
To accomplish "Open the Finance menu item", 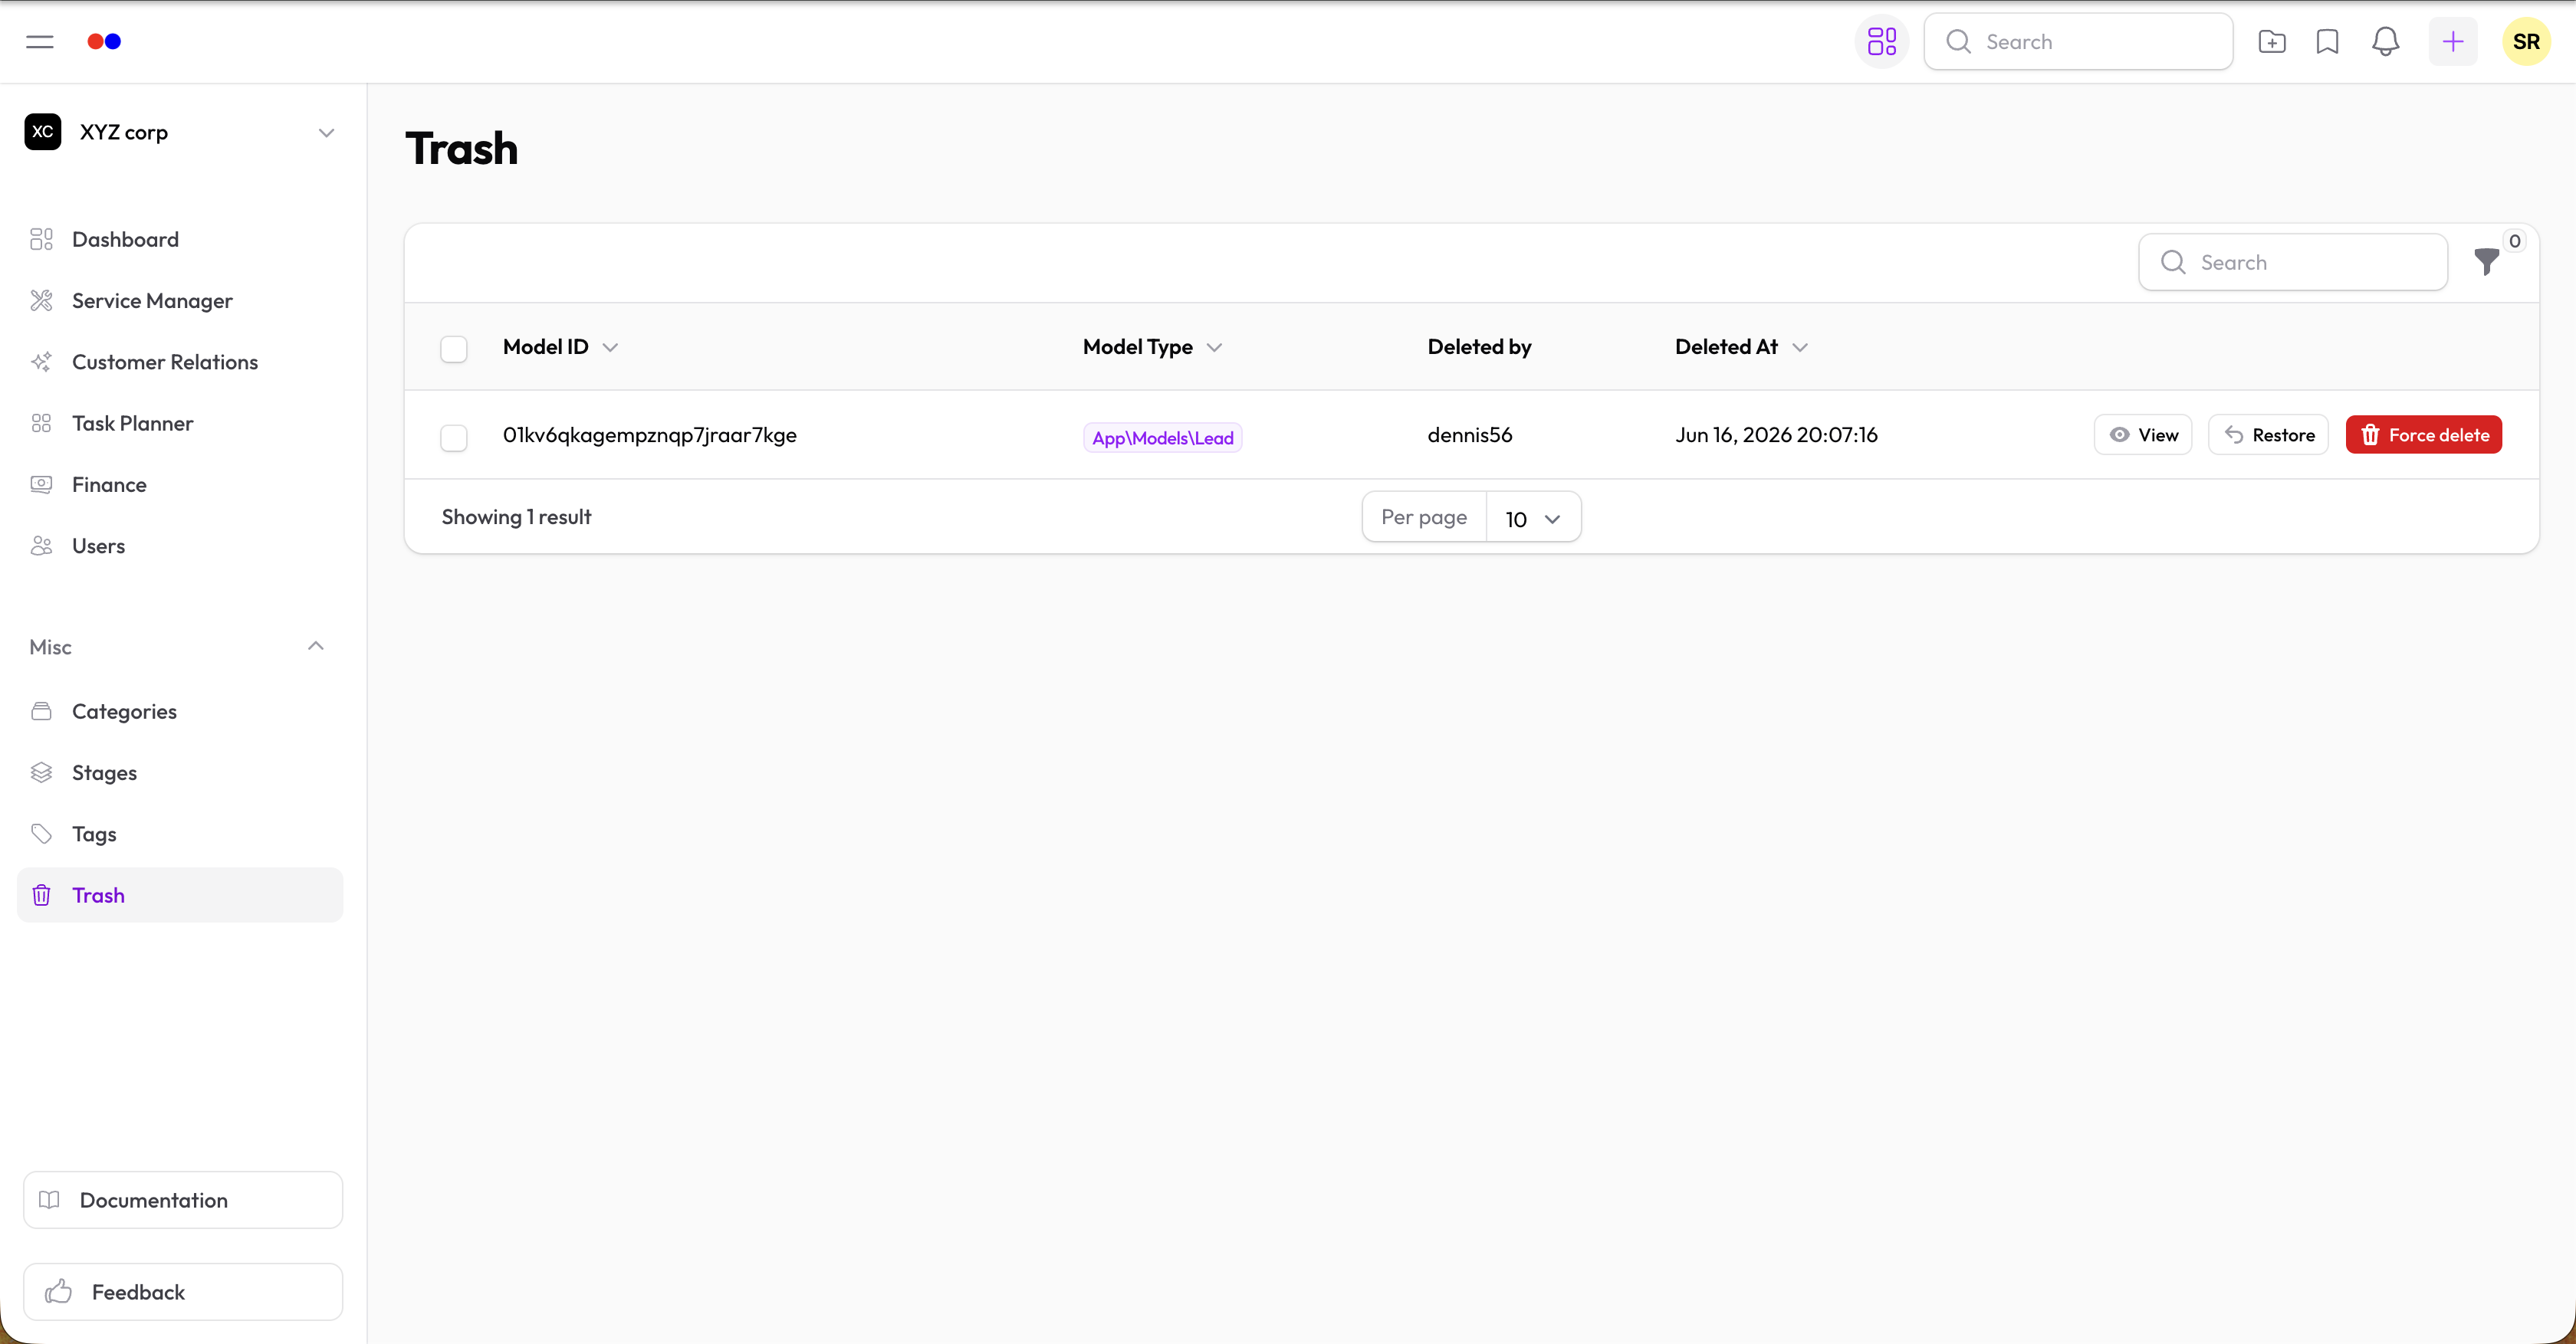I will coord(180,484).
